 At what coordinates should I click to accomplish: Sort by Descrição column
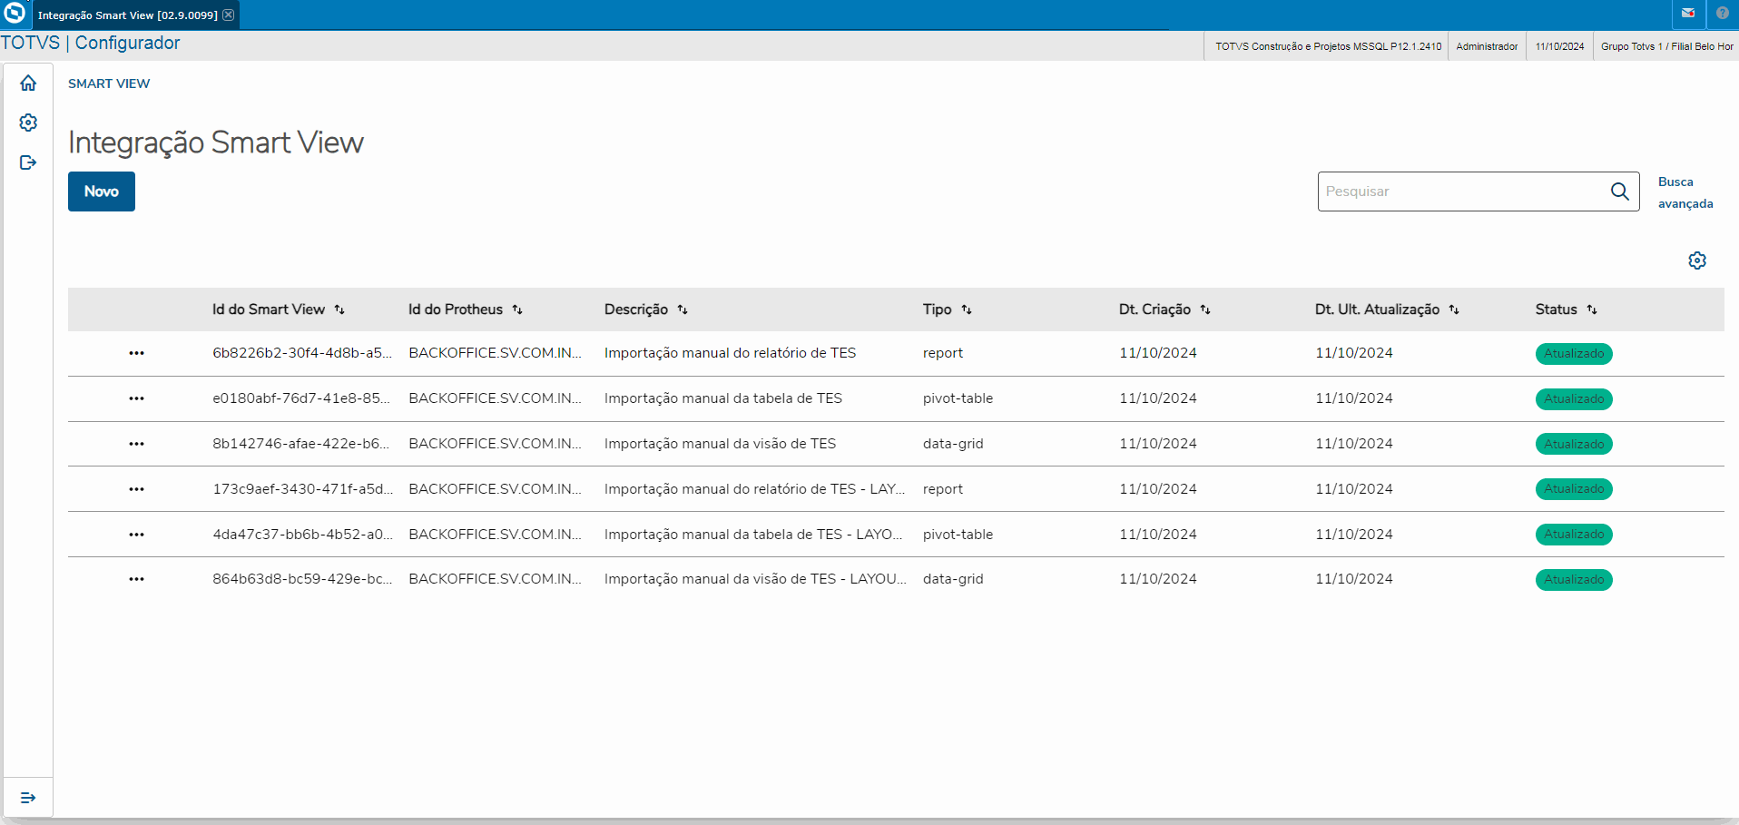683,309
